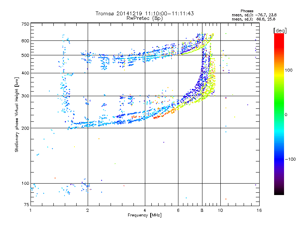The width and height of the screenshot is (305, 229).
Task: Click the y-axis label '750'
Action: tap(26, 24)
